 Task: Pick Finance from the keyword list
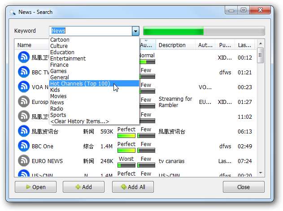tap(94, 65)
